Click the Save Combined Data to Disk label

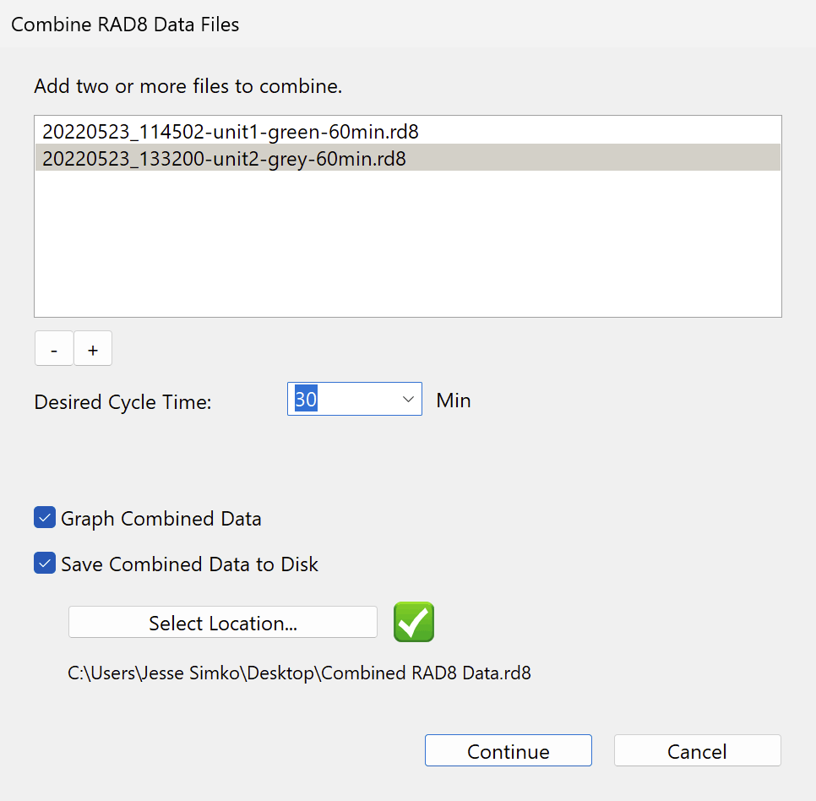tap(189, 564)
